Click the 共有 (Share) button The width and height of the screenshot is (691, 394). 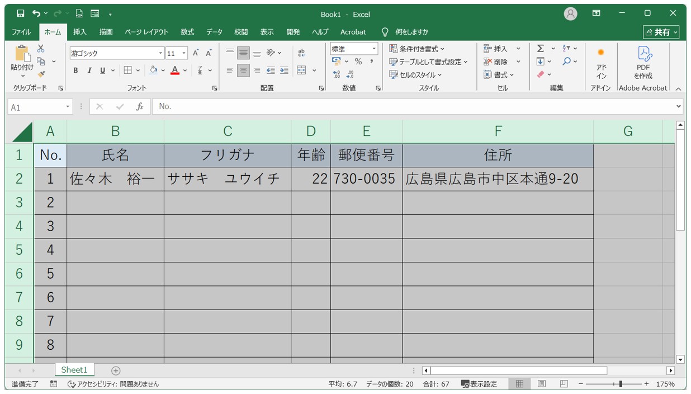click(661, 32)
